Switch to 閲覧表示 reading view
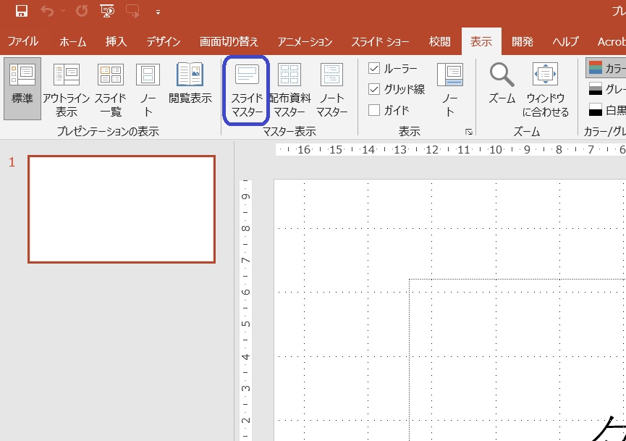The height and width of the screenshot is (441, 626). pyautogui.click(x=190, y=83)
